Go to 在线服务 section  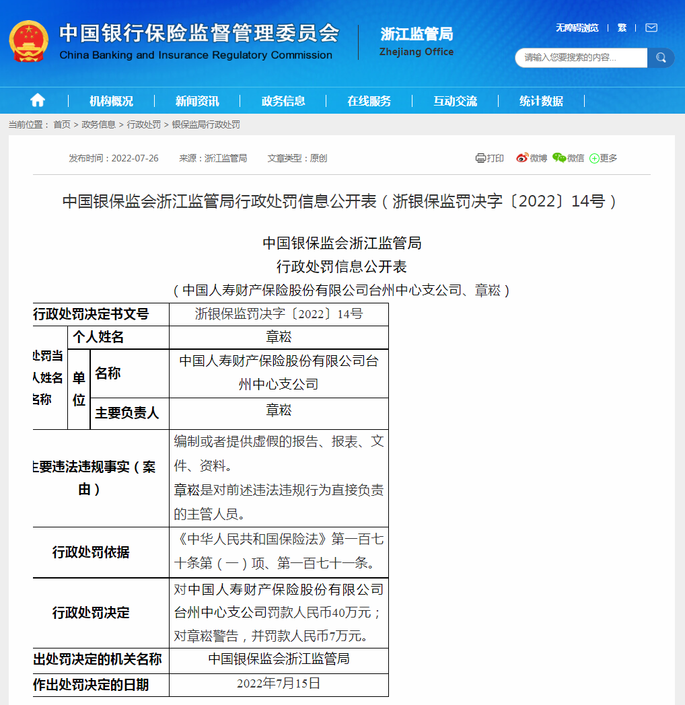tap(369, 101)
